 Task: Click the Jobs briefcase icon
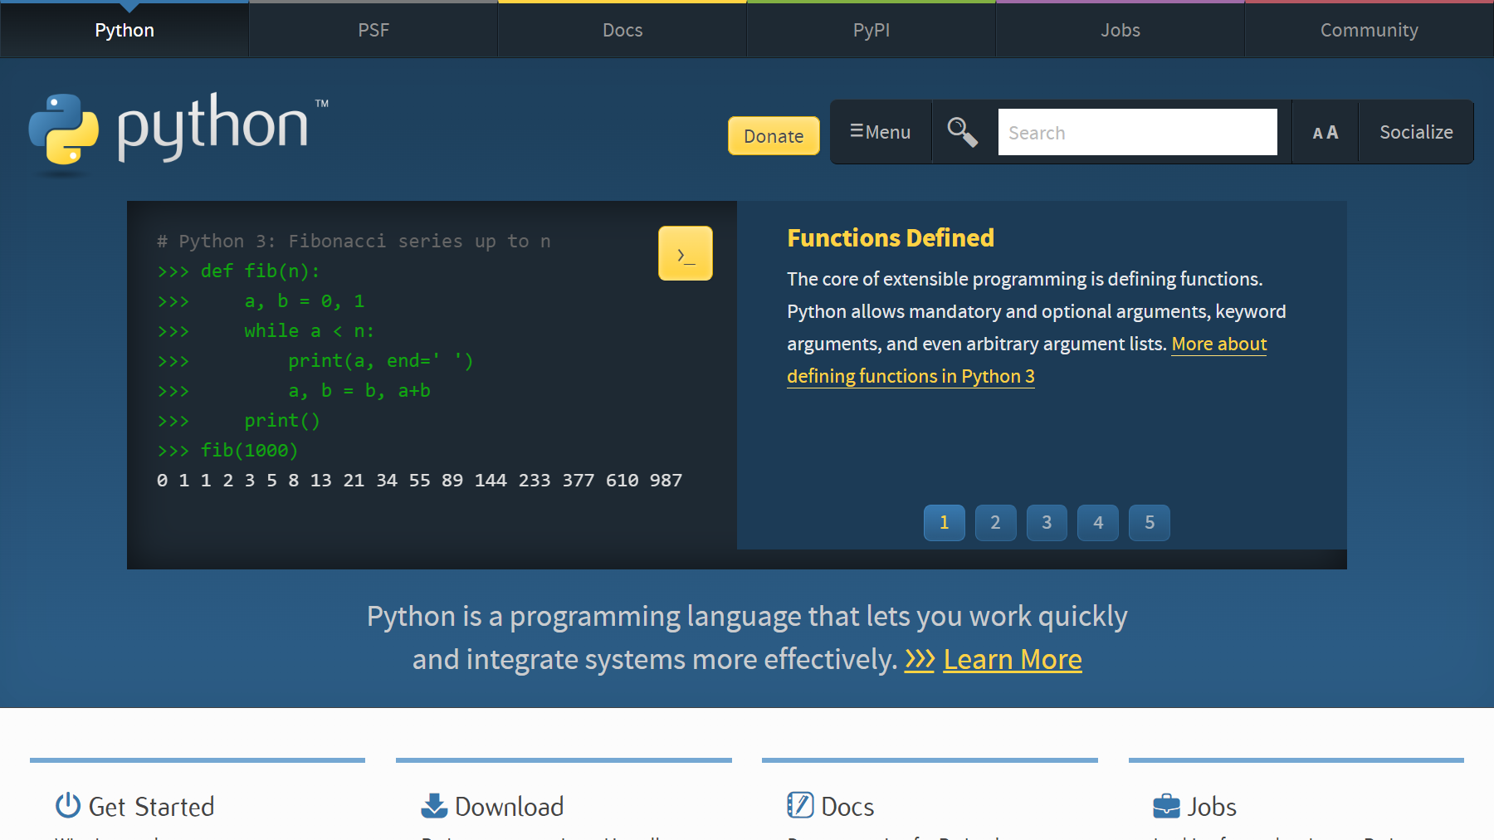point(1165,805)
